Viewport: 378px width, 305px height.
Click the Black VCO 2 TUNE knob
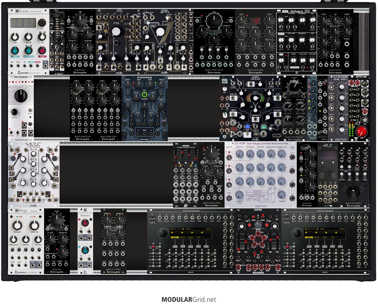[80, 21]
